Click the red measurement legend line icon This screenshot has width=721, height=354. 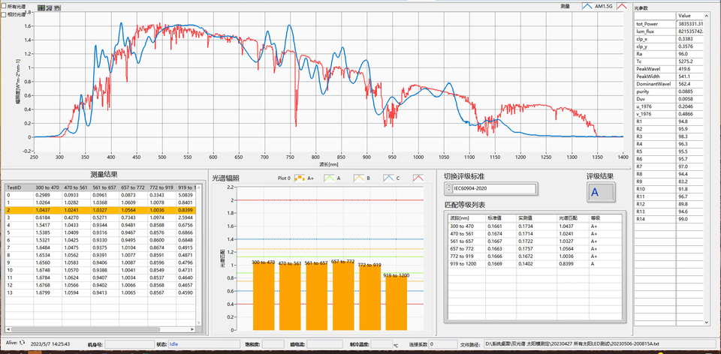(622, 6)
